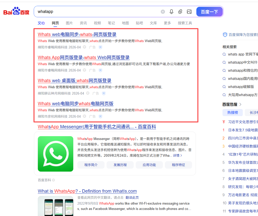258x216 pixels.
Task: Click the Baidu guarantee paw shield icon
Action: point(225,35)
